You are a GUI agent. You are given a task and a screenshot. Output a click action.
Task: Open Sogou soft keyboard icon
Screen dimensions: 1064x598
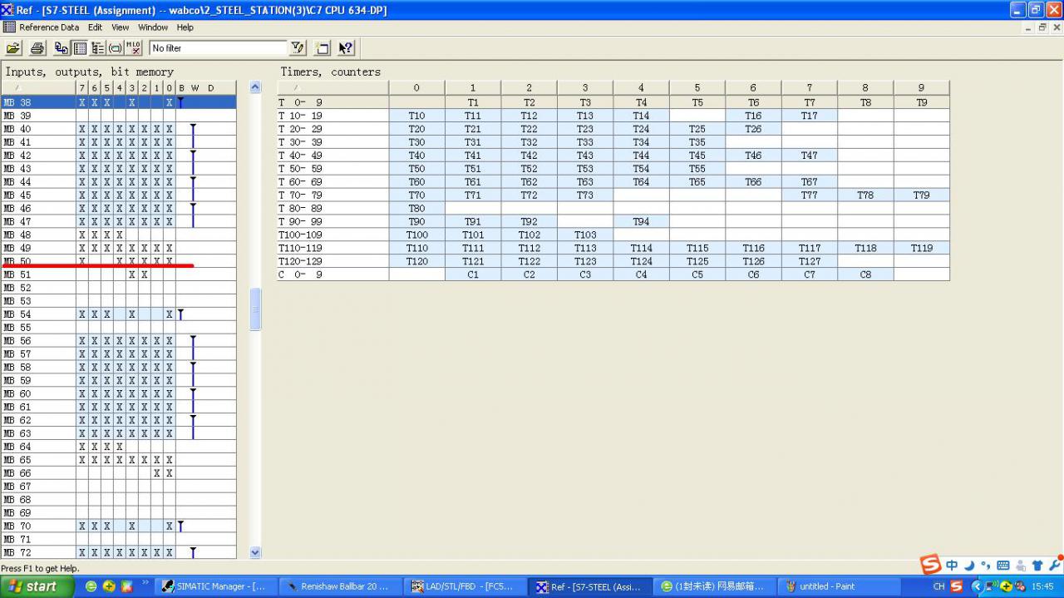1002,566
